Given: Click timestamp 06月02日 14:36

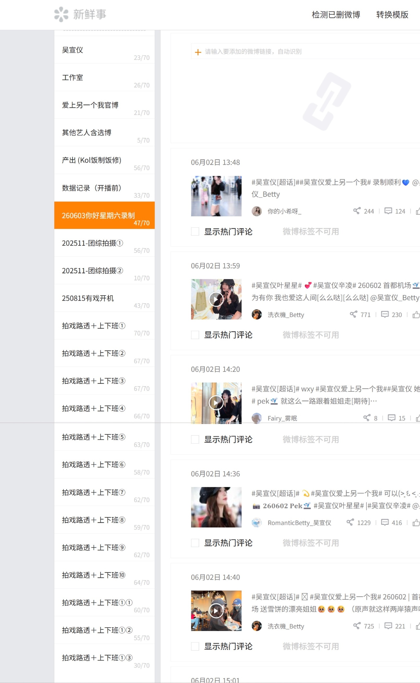Looking at the screenshot, I should 215,474.
